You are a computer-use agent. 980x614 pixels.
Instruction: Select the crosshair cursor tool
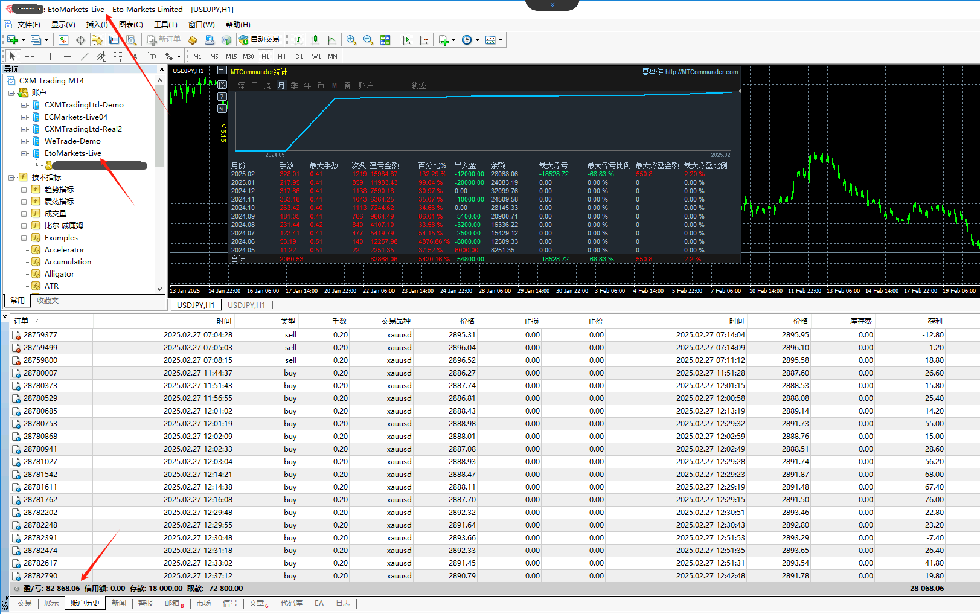click(x=30, y=56)
